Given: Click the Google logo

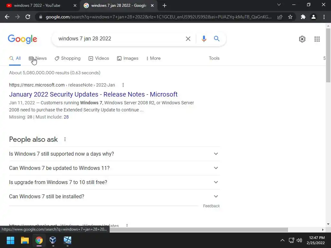Looking at the screenshot, I should coord(22,39).
